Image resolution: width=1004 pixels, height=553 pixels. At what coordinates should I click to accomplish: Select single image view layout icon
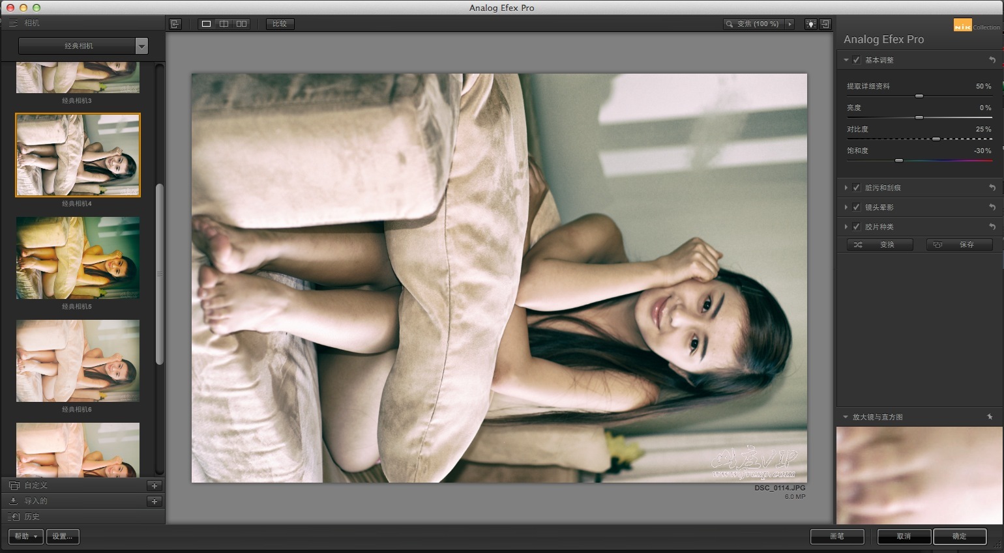tap(206, 24)
